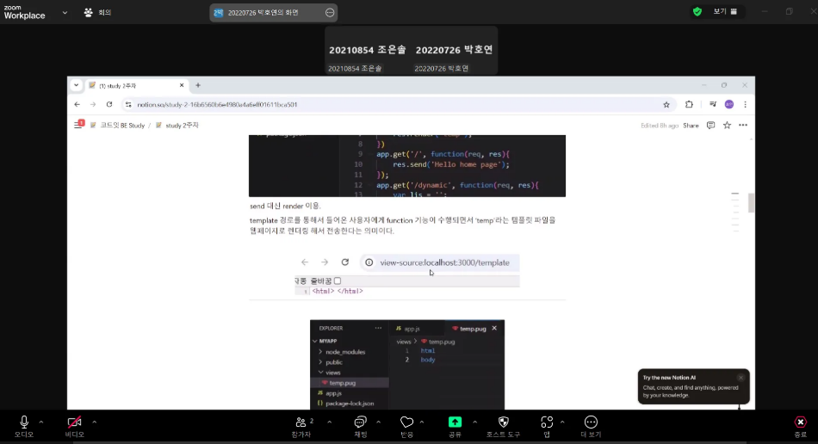Open the browser three-dot menu

click(745, 105)
